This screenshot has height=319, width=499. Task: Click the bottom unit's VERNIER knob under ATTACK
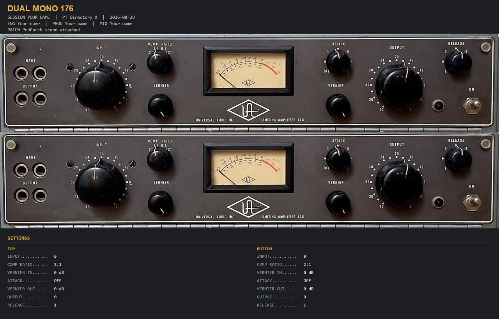click(338, 203)
